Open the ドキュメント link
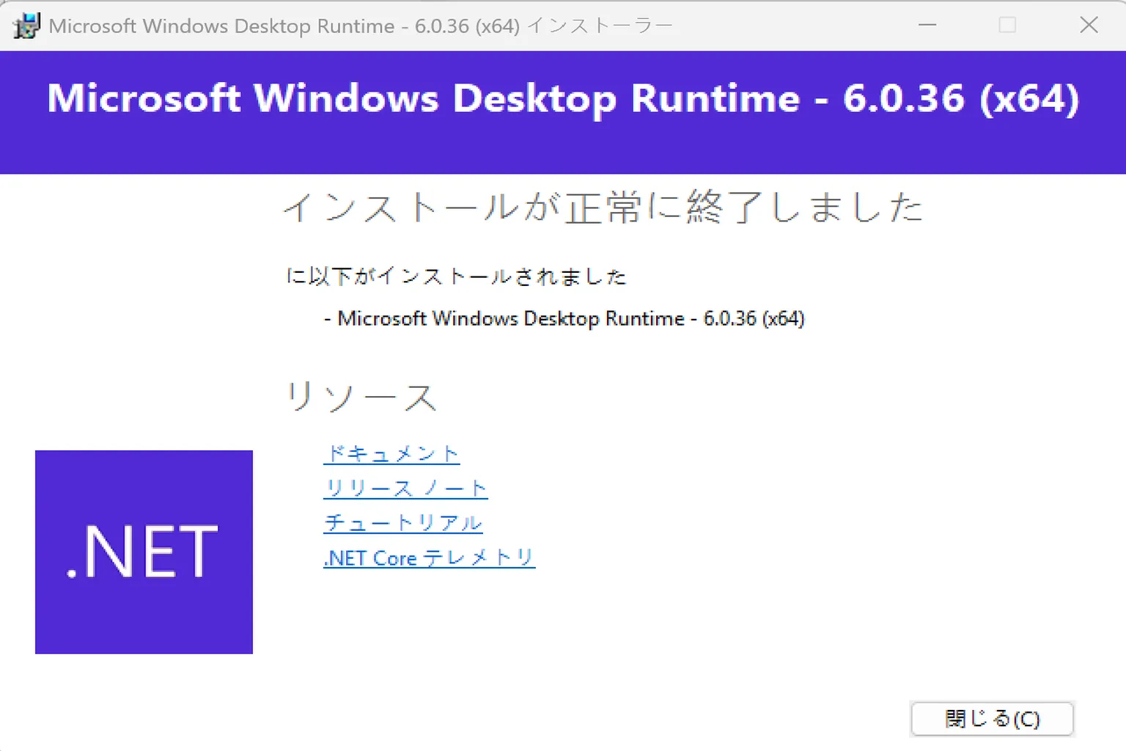The height and width of the screenshot is (751, 1126). (391, 454)
